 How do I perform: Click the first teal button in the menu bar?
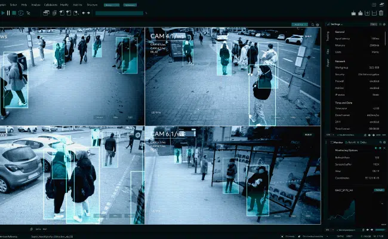tap(112, 5)
